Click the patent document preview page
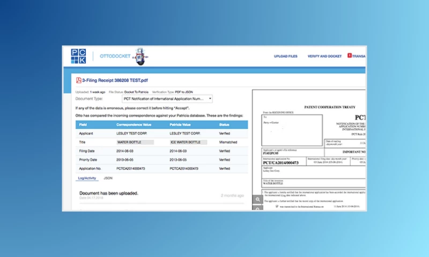The image size is (429, 257). coord(309,150)
